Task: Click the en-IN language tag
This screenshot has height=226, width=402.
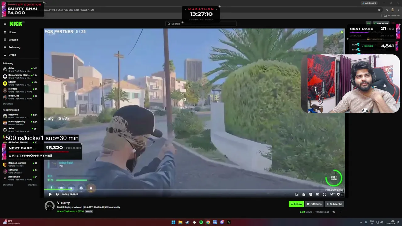Action: 89,212
